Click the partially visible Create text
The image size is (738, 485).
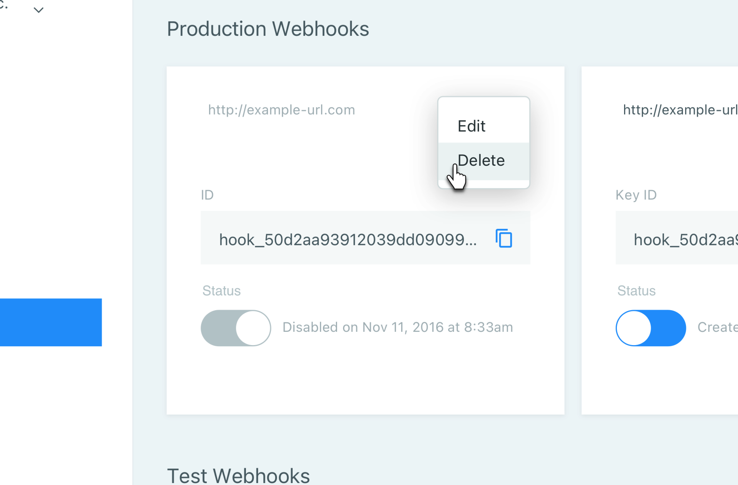[x=717, y=327]
